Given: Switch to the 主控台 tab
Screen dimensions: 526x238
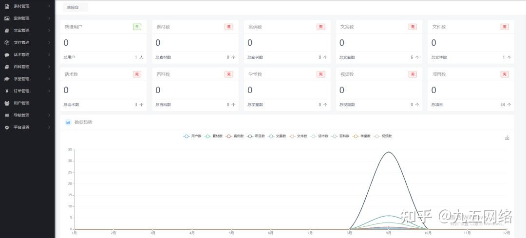Looking at the screenshot, I should coord(75,7).
